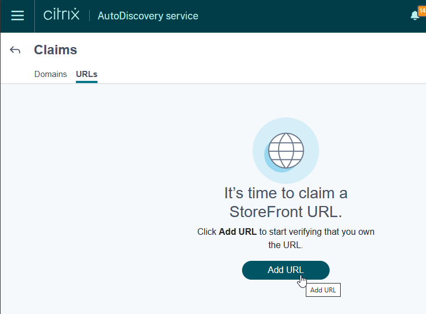Open the hamburger navigation menu
This screenshot has width=426, height=314.
pos(17,16)
